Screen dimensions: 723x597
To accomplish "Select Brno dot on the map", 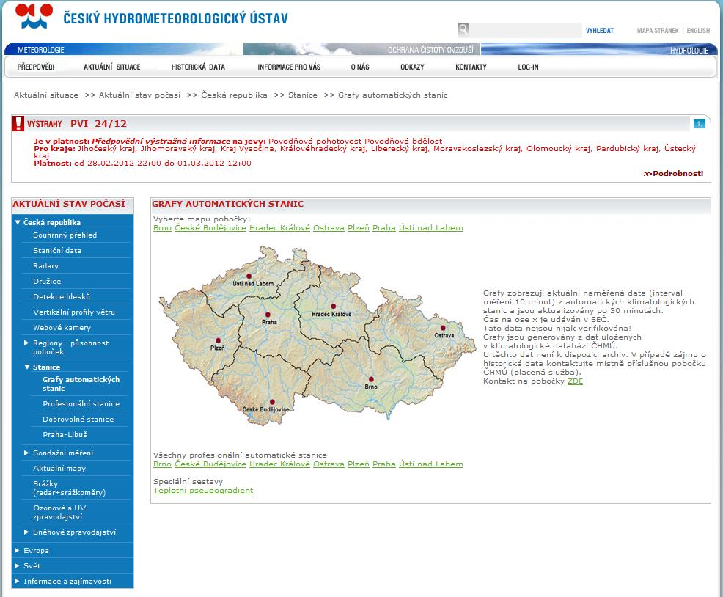I will pos(371,379).
